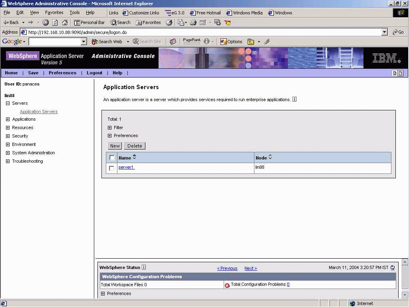Viewport: 409px width, 307px height.
Task: Click the Edit page icon
Action: (203, 22)
